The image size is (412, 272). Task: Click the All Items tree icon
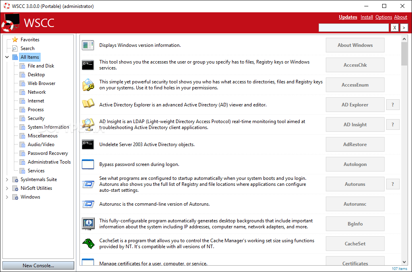(x=15, y=57)
